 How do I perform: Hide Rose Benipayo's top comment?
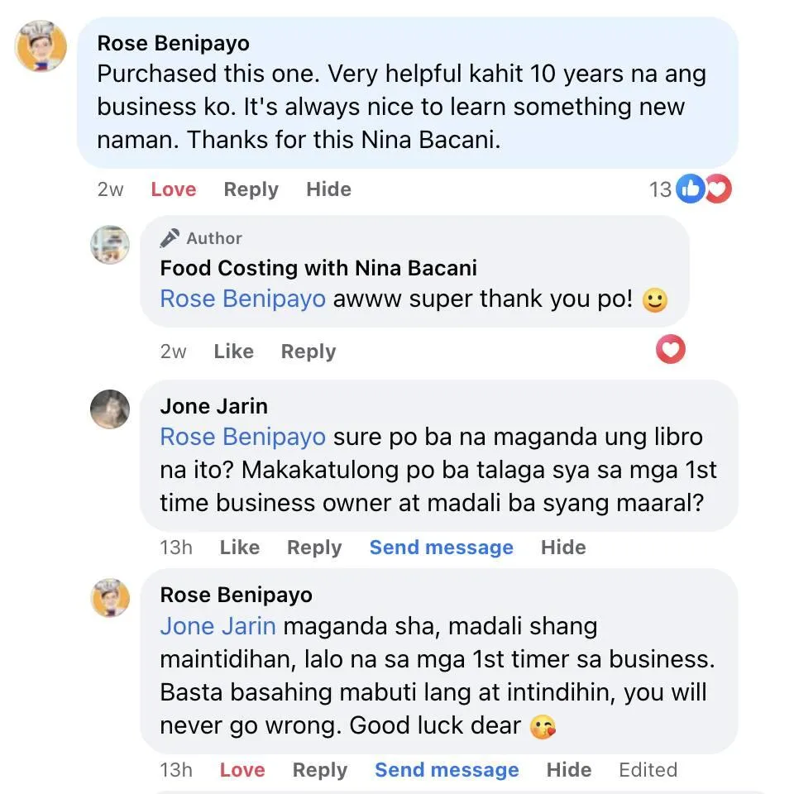[x=328, y=189]
